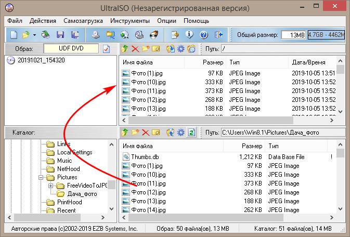Image resolution: width=350 pixels, height=237 pixels.
Task: Click the red X delete icon in image pane
Action: 135,49
